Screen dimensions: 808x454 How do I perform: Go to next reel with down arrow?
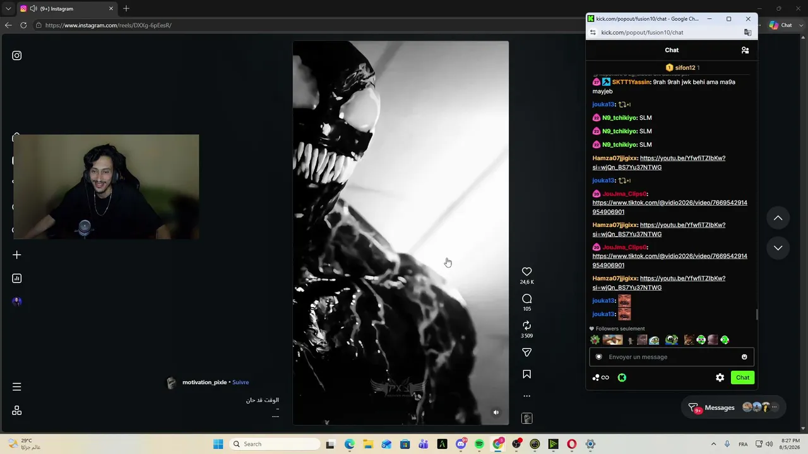pos(778,248)
